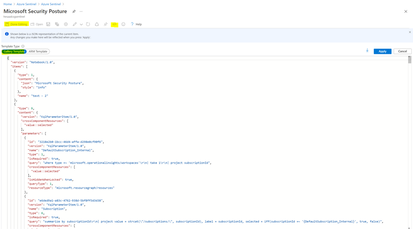
Task: Switch to the ARM Template option
Action: click(38, 51)
